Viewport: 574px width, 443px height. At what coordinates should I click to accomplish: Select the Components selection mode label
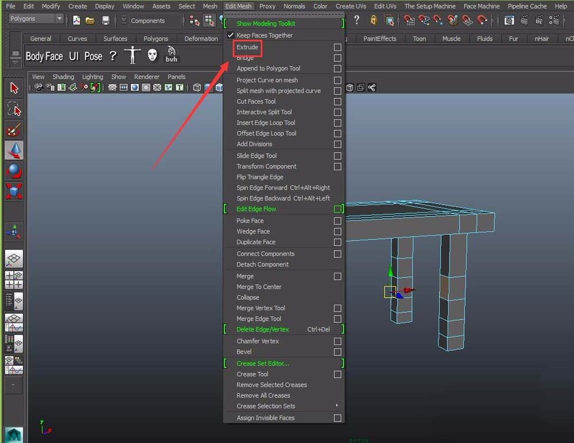[148, 21]
